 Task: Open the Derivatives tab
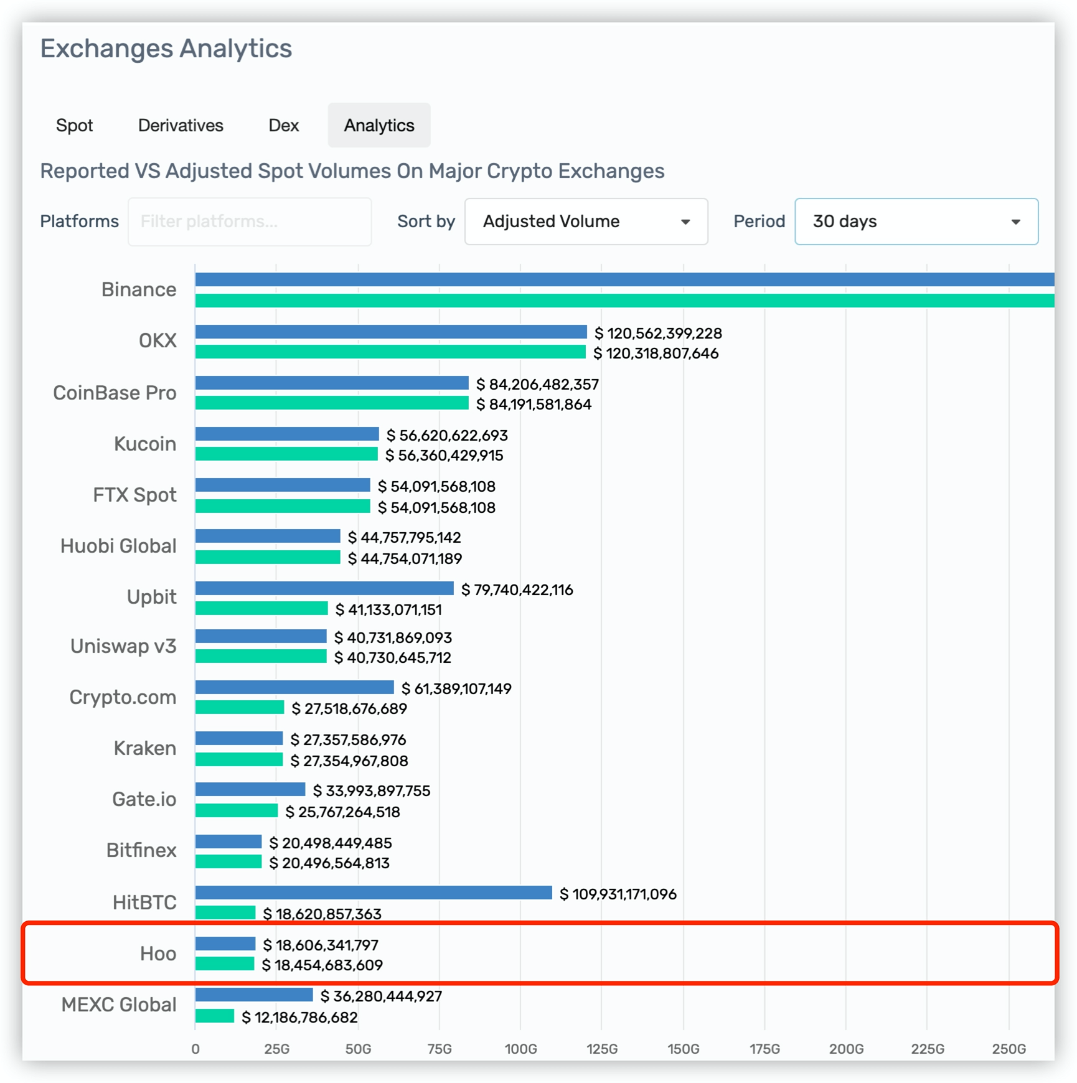point(181,126)
